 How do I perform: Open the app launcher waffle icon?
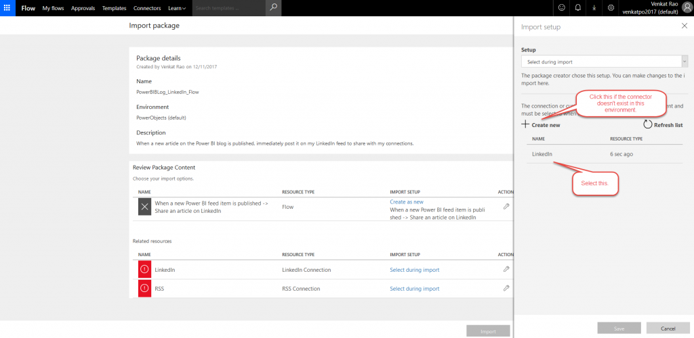point(8,8)
